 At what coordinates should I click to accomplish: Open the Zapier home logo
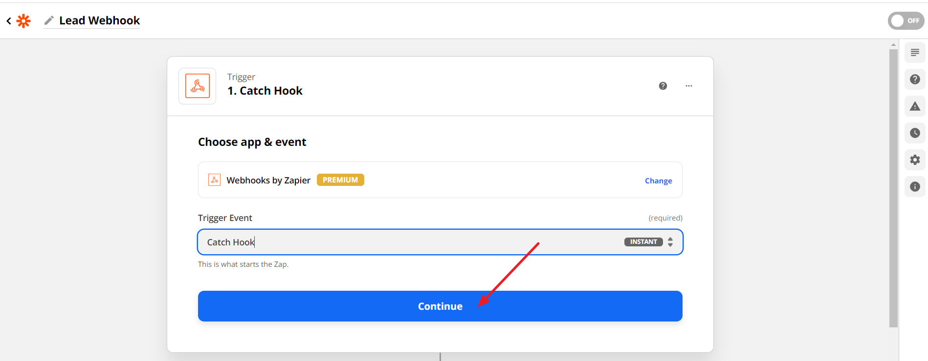23,21
